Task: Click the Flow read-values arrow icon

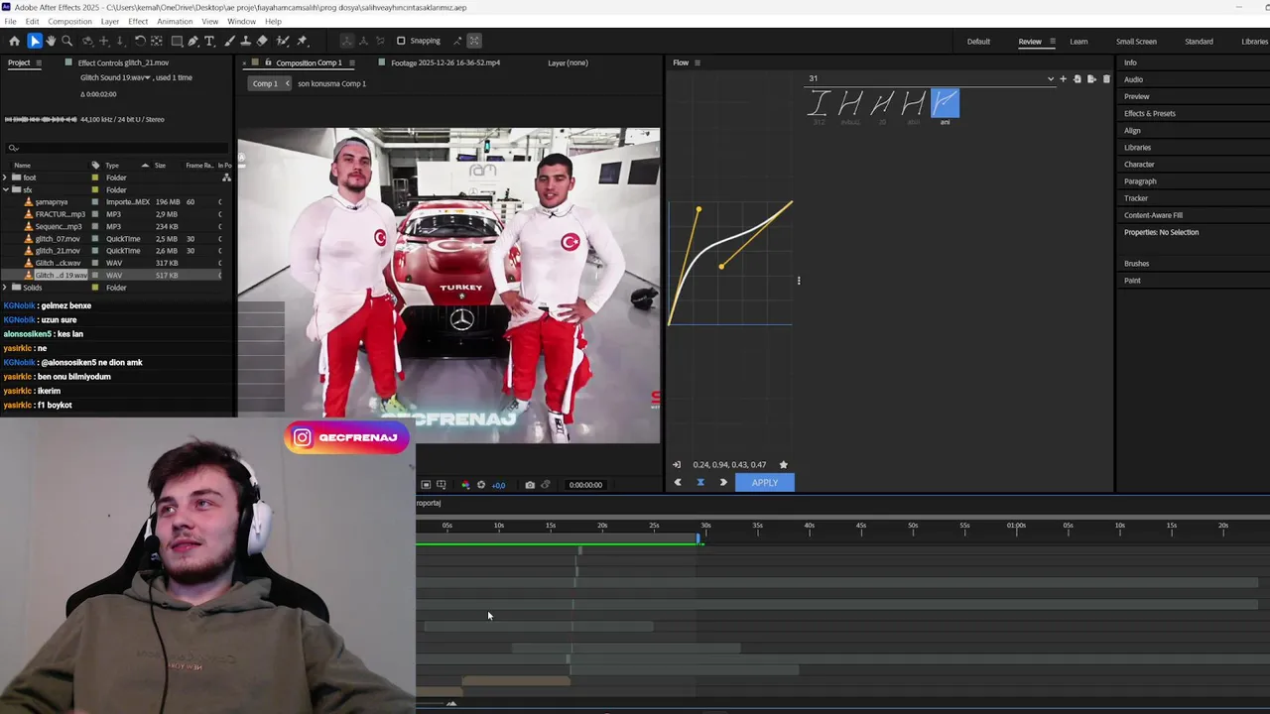Action: coord(677,464)
